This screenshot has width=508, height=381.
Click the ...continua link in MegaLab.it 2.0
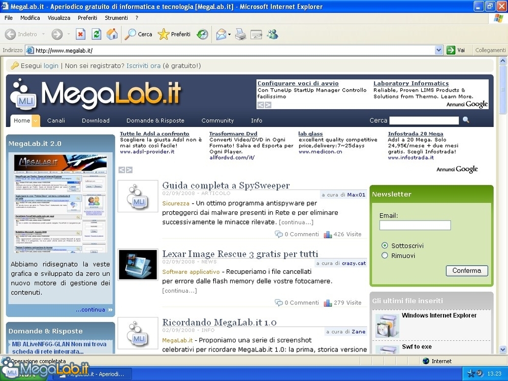click(90, 309)
